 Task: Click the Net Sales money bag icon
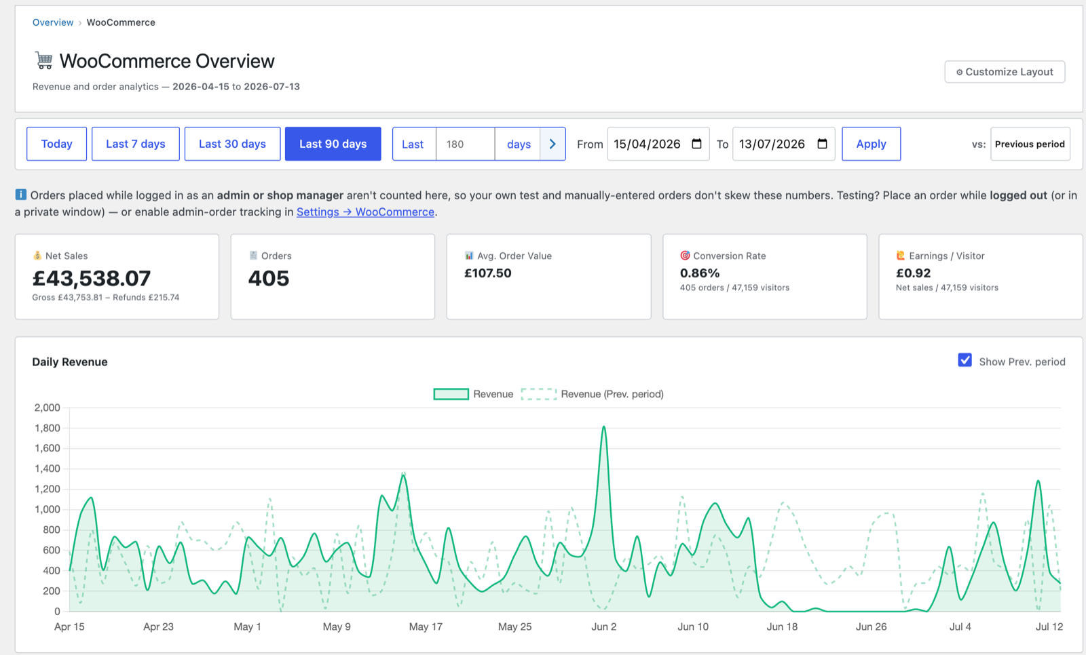pyautogui.click(x=37, y=256)
